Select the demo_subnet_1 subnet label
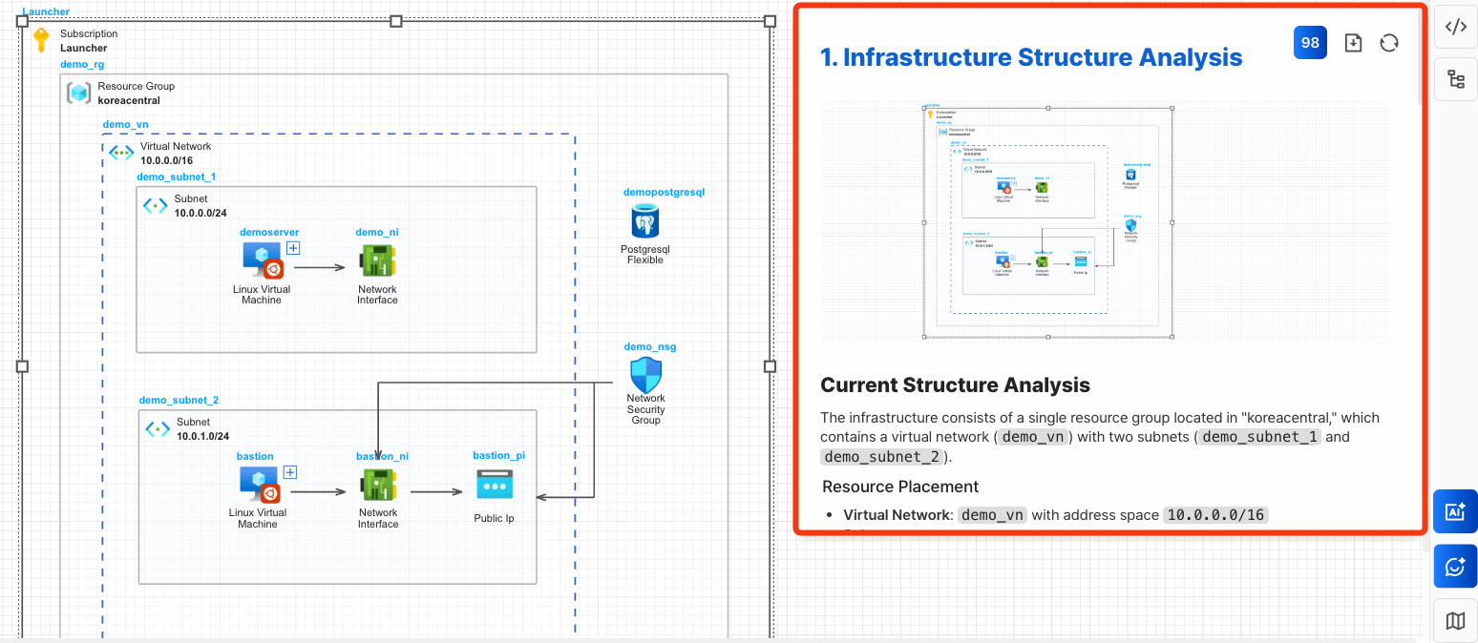The image size is (1478, 643). [176, 177]
